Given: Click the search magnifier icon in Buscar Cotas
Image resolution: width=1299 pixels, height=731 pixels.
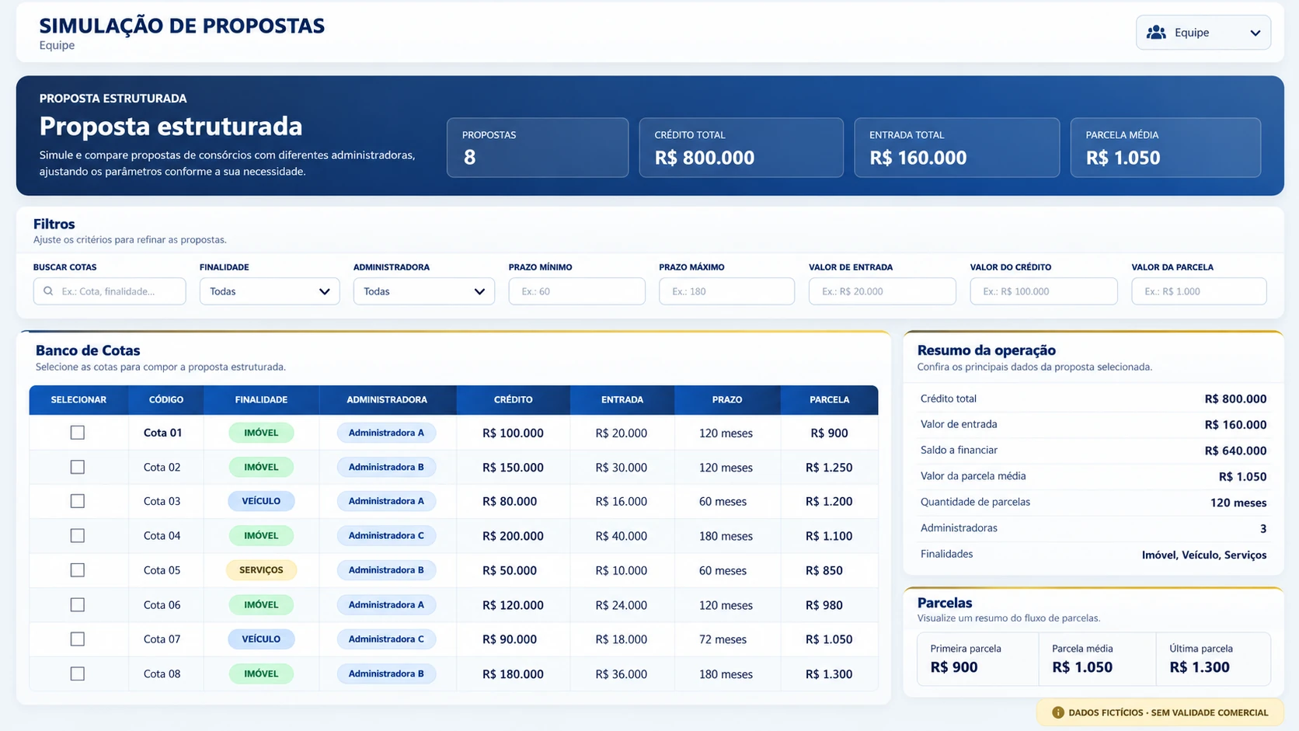Looking at the screenshot, I should coord(48,291).
